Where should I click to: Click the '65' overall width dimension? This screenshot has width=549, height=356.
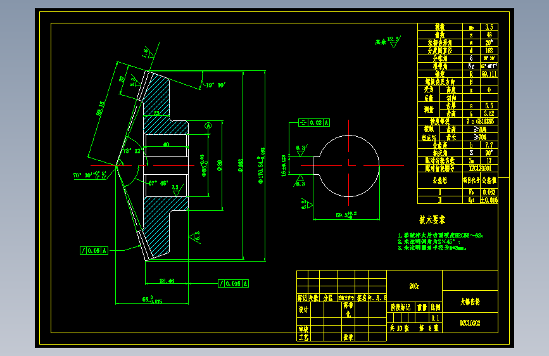[x=152, y=300]
